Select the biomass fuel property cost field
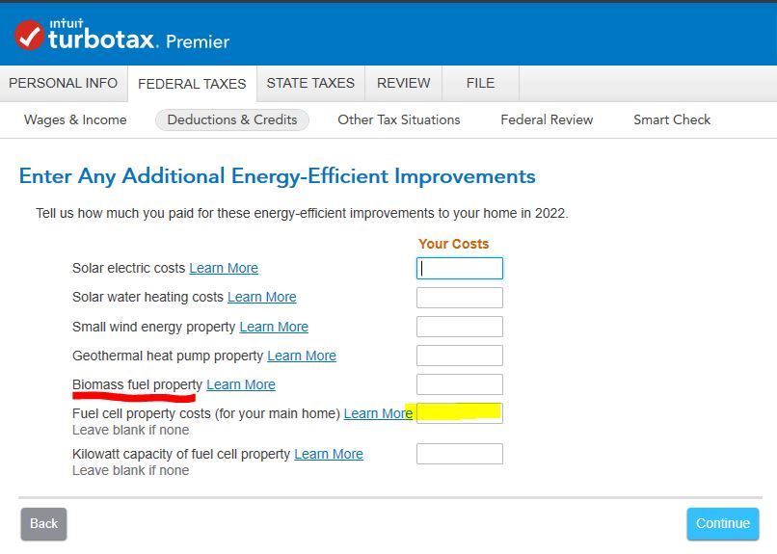This screenshot has height=554, width=777. pos(460,384)
